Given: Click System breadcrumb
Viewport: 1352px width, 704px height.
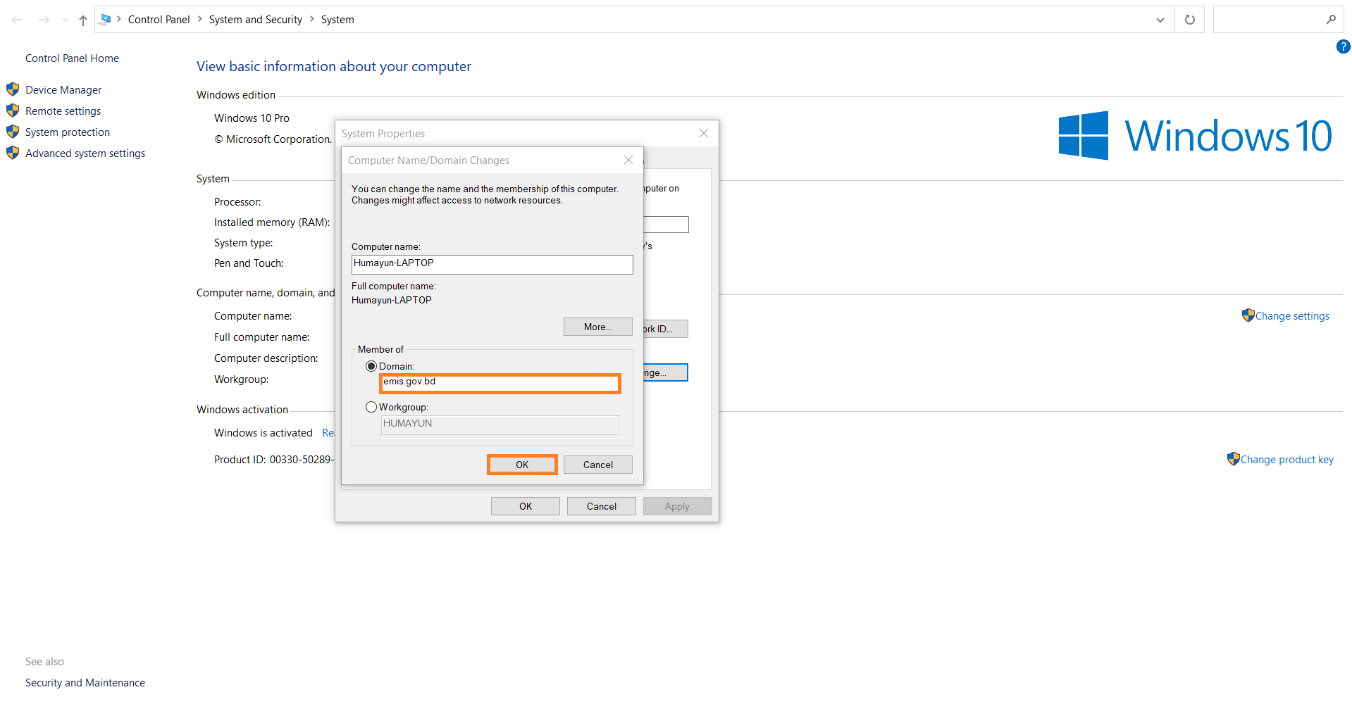Looking at the screenshot, I should (x=337, y=20).
